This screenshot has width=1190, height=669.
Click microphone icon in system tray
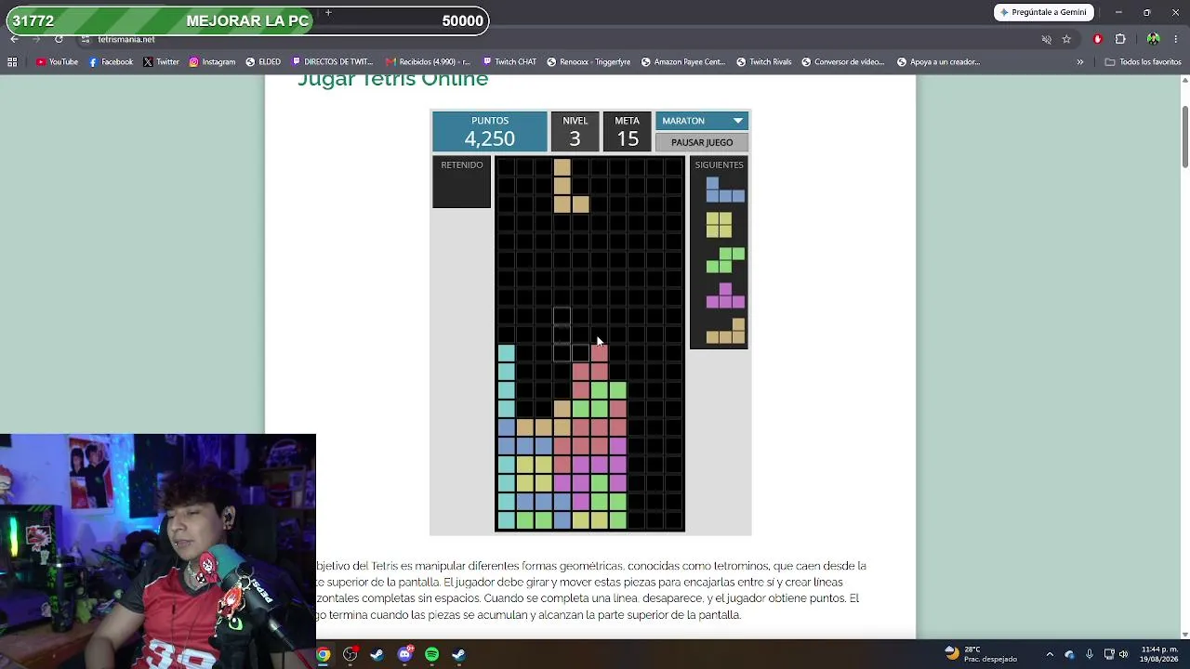pos(1090,654)
